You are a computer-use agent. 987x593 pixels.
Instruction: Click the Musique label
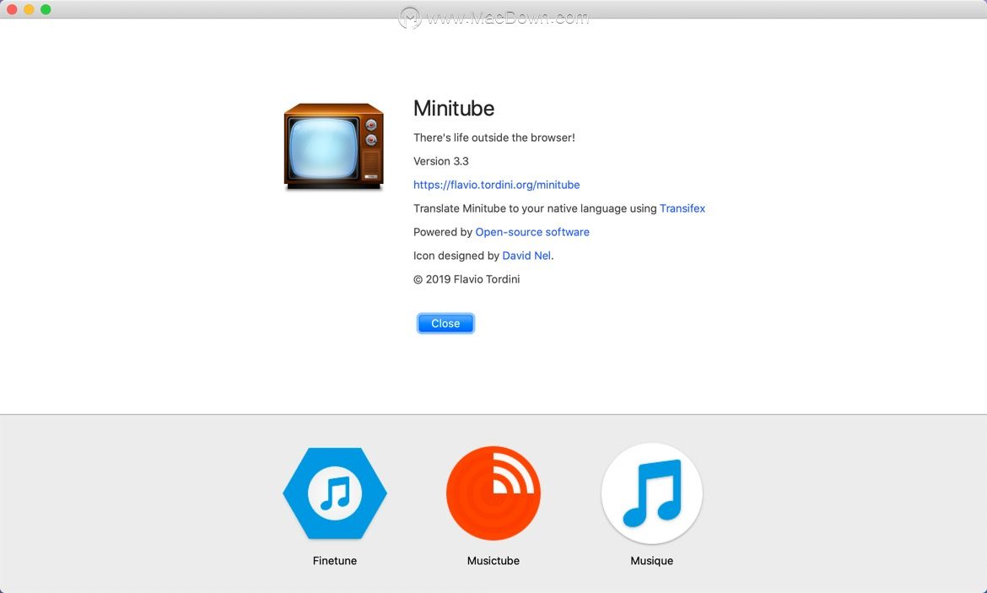coord(651,561)
